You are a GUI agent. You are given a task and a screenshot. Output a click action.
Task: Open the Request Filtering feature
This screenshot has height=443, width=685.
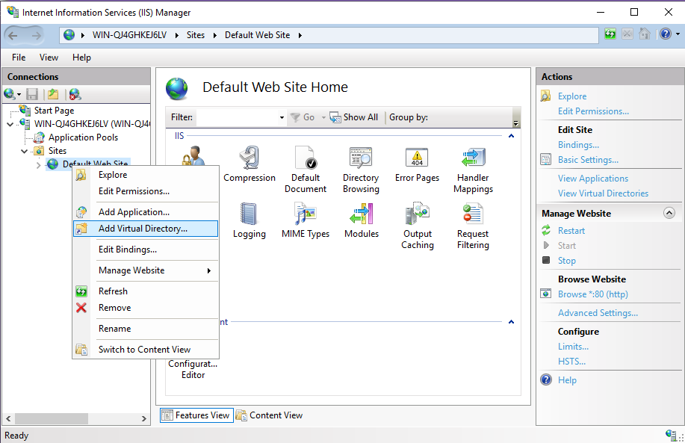coord(473,226)
